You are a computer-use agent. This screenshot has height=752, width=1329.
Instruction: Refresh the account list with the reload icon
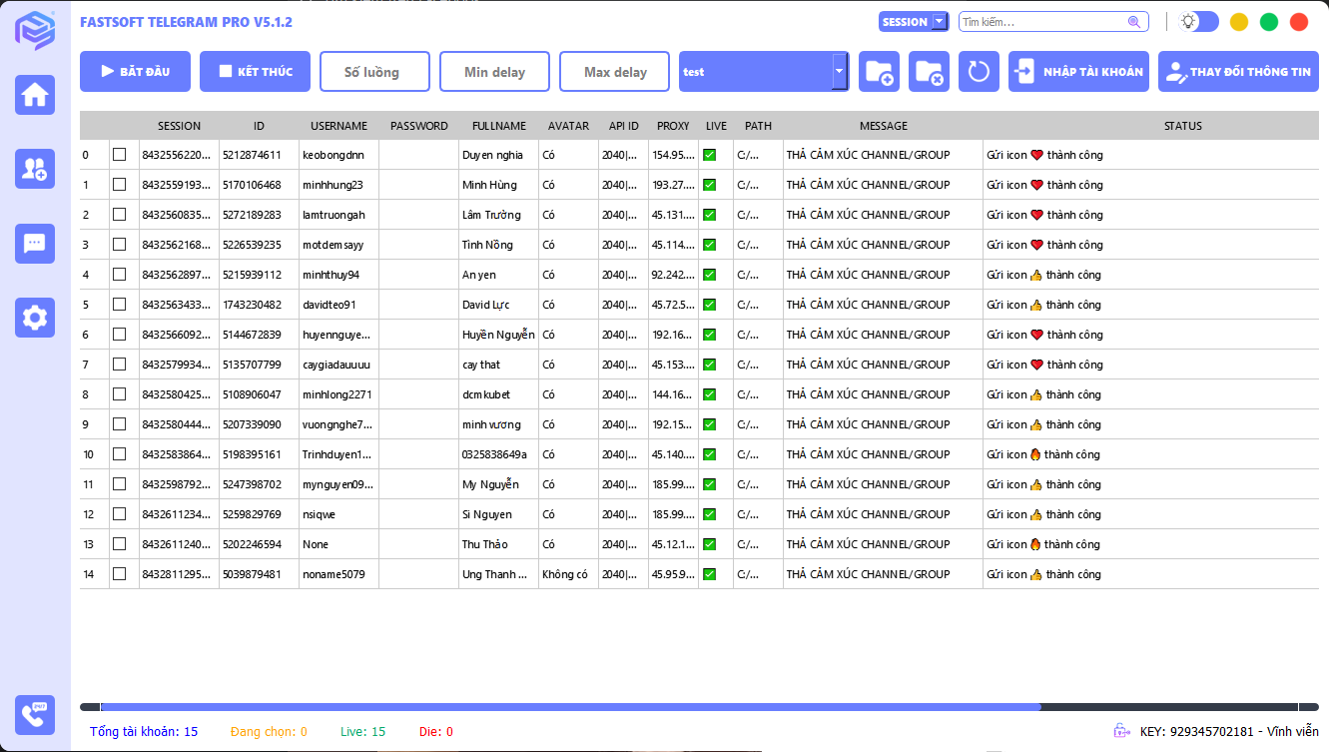tap(979, 71)
